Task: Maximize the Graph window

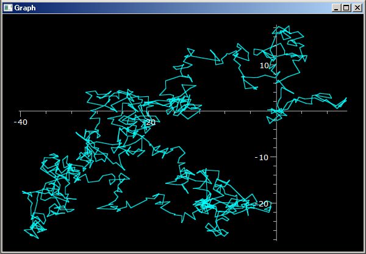Action: pos(346,8)
